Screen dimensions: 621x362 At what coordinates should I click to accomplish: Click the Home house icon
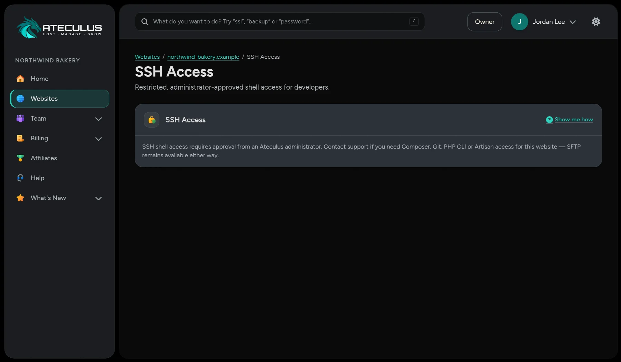[20, 79]
